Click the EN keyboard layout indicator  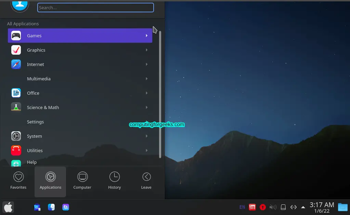242,207
